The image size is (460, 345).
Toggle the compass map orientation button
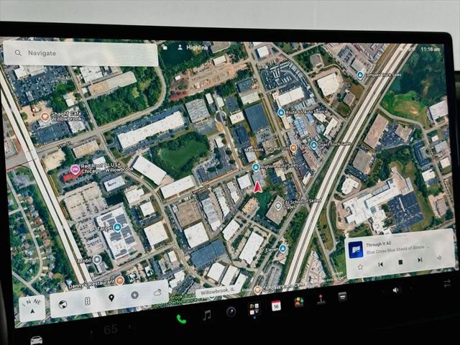(32, 307)
